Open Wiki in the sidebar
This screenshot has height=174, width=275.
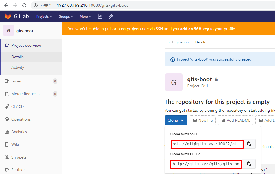coord(15,144)
